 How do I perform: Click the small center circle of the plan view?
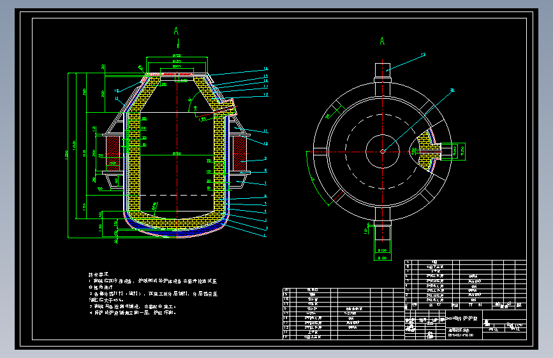click(382, 152)
